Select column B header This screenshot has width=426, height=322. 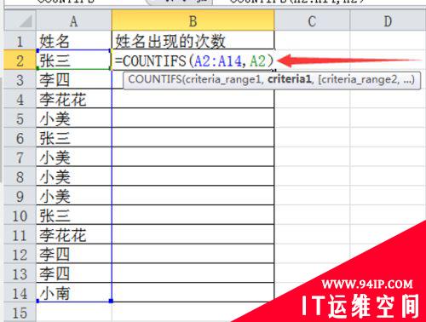pos(193,20)
